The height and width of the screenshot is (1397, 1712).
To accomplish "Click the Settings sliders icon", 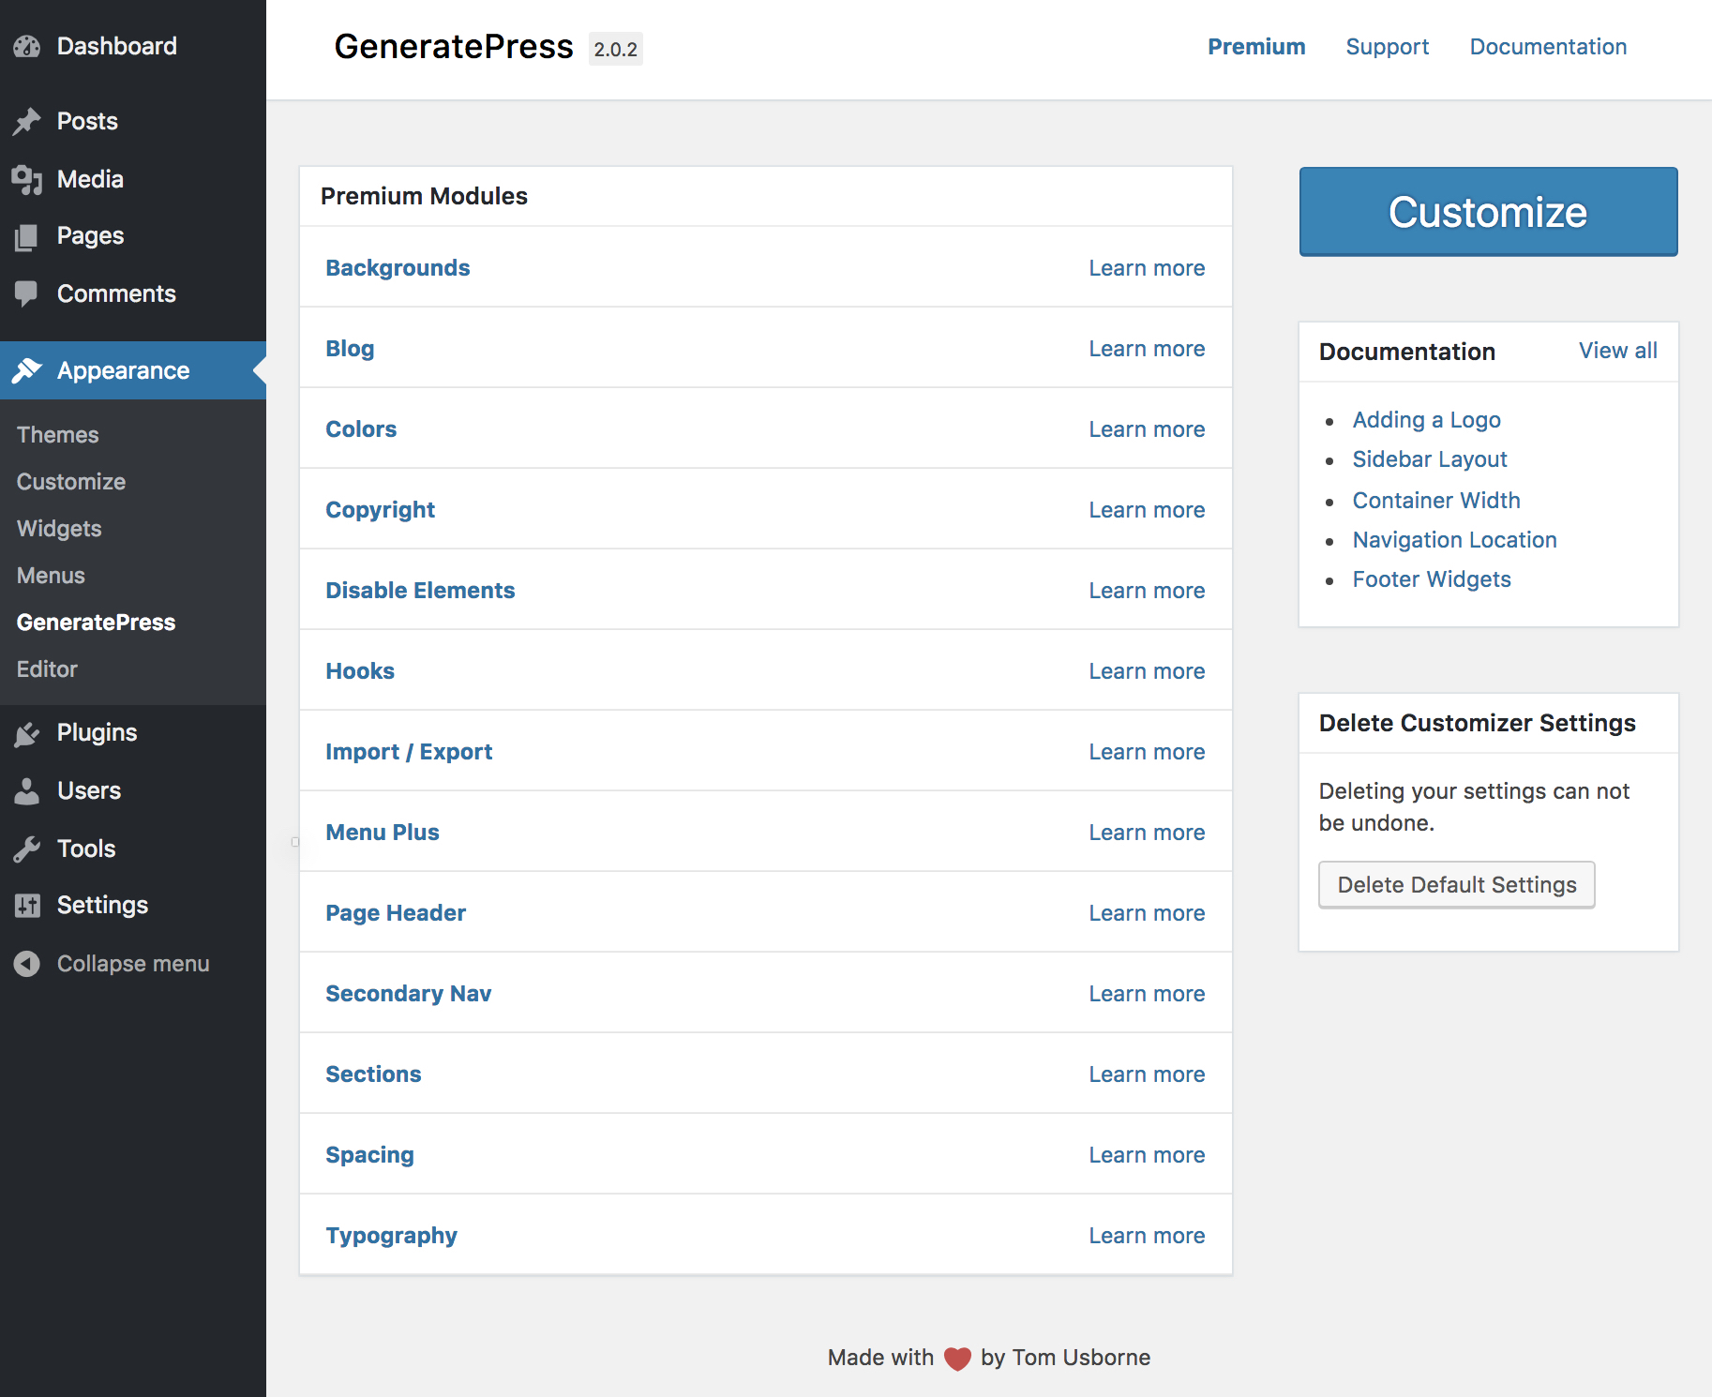I will [27, 906].
